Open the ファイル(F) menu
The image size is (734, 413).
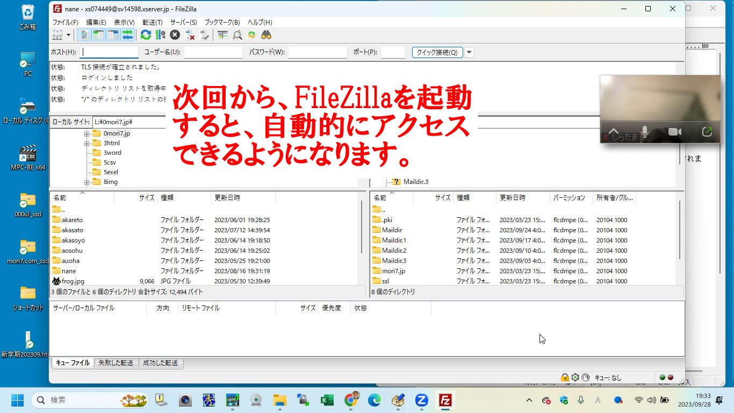pos(65,22)
